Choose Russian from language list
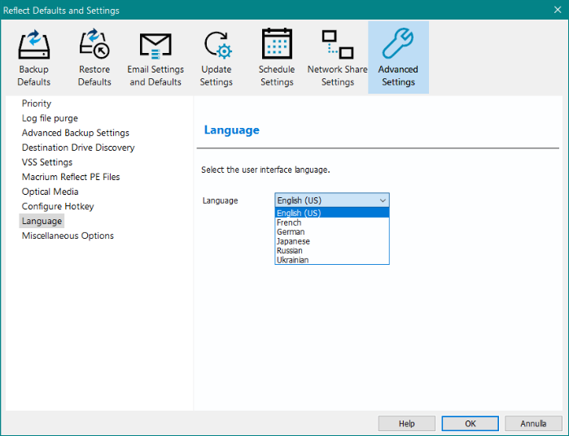Viewport: 569px width, 436px height. tap(332, 251)
